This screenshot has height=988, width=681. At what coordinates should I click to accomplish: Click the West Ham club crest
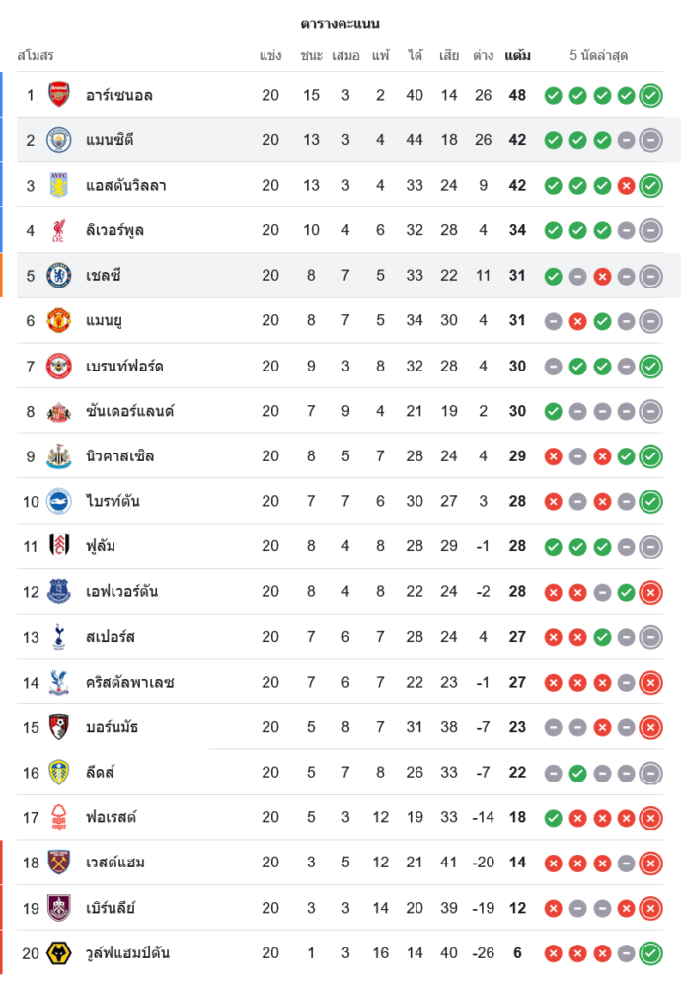click(x=59, y=863)
